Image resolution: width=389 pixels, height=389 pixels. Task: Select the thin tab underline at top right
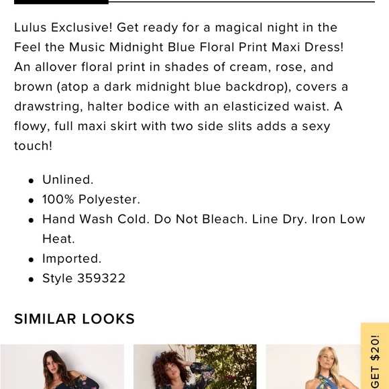[x=241, y=1]
